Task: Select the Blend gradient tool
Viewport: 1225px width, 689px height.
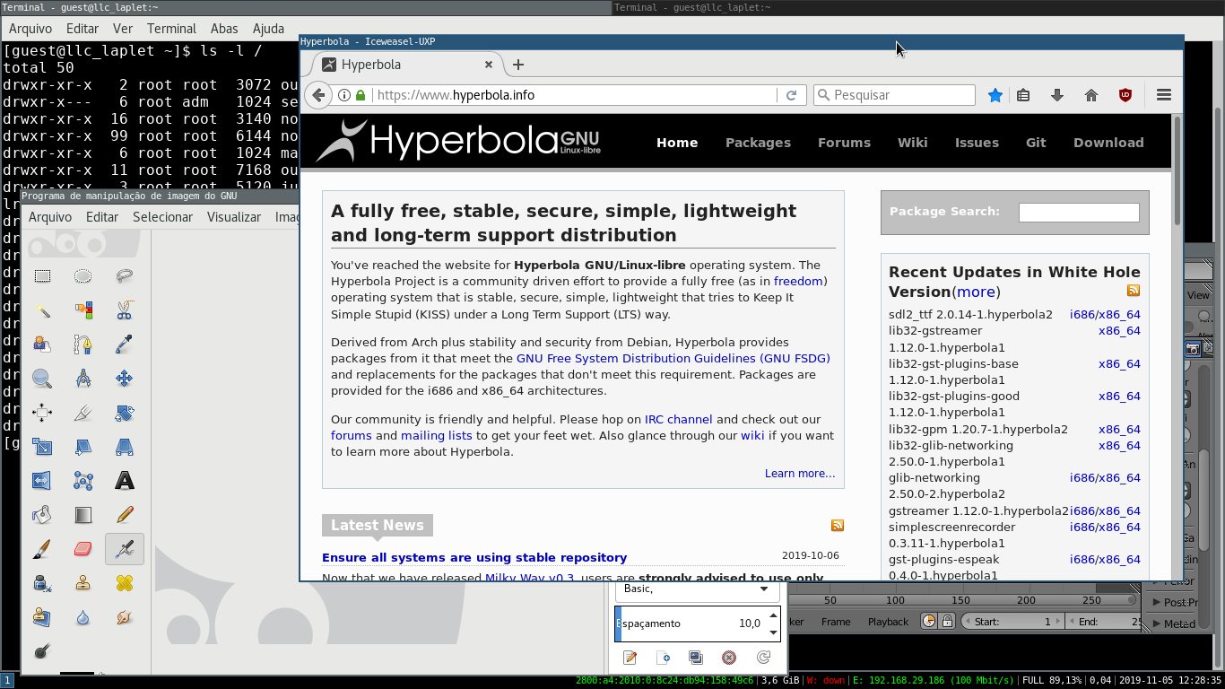Action: point(83,515)
